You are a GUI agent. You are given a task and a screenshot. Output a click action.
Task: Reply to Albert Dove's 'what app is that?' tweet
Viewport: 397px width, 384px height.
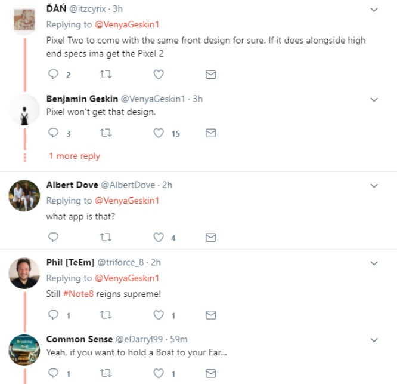[x=53, y=237]
